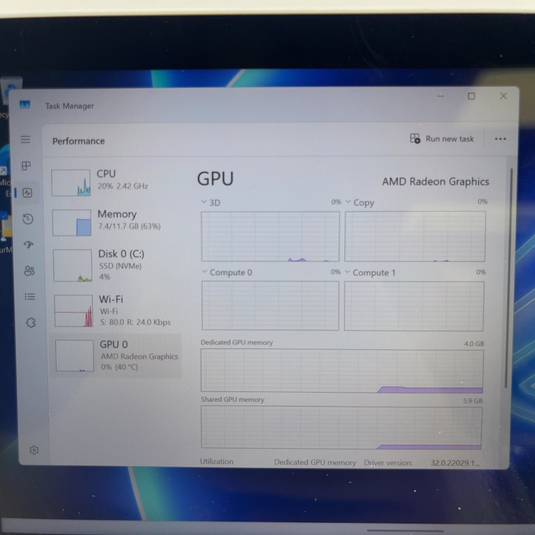The height and width of the screenshot is (535, 535).
Task: Collapse the Copy engine graph
Action: coord(348,202)
